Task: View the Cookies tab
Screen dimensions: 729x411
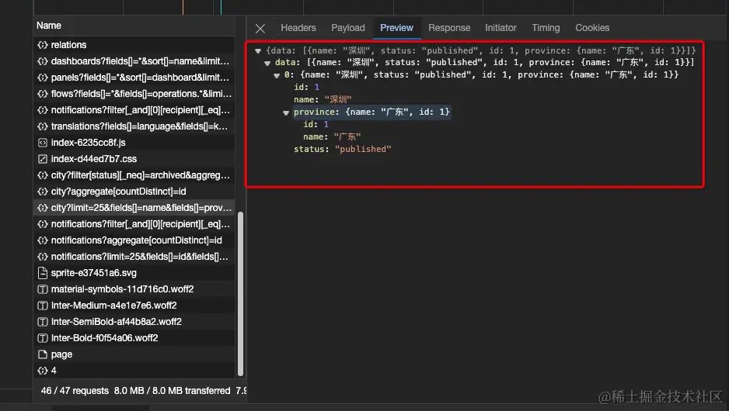Action: pyautogui.click(x=592, y=28)
